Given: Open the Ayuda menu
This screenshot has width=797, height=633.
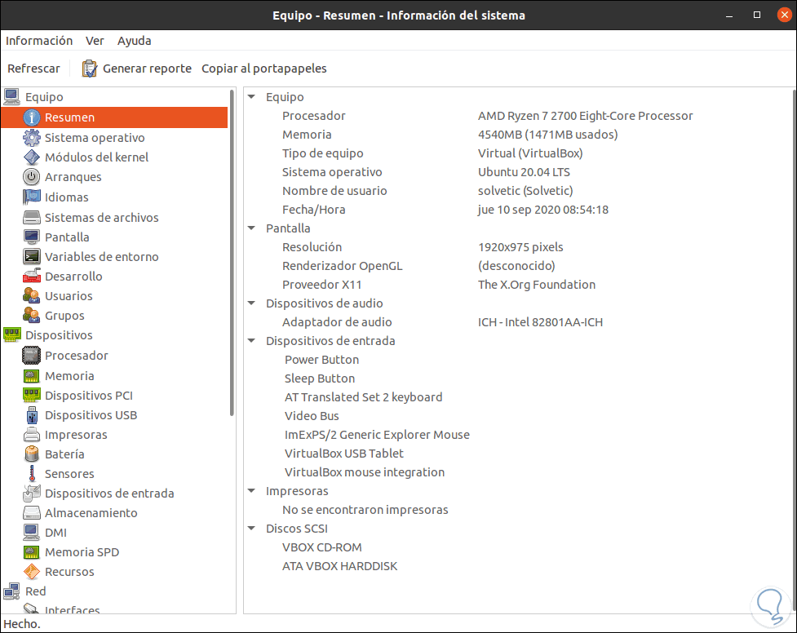Looking at the screenshot, I should pyautogui.click(x=134, y=41).
